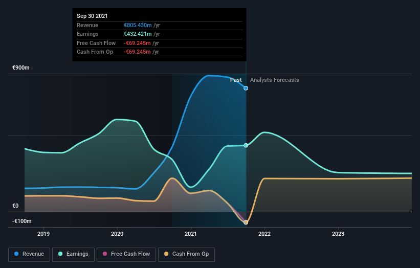Click the teal Earnings legend dot
Screen dimensions: 420x268
coord(60,254)
